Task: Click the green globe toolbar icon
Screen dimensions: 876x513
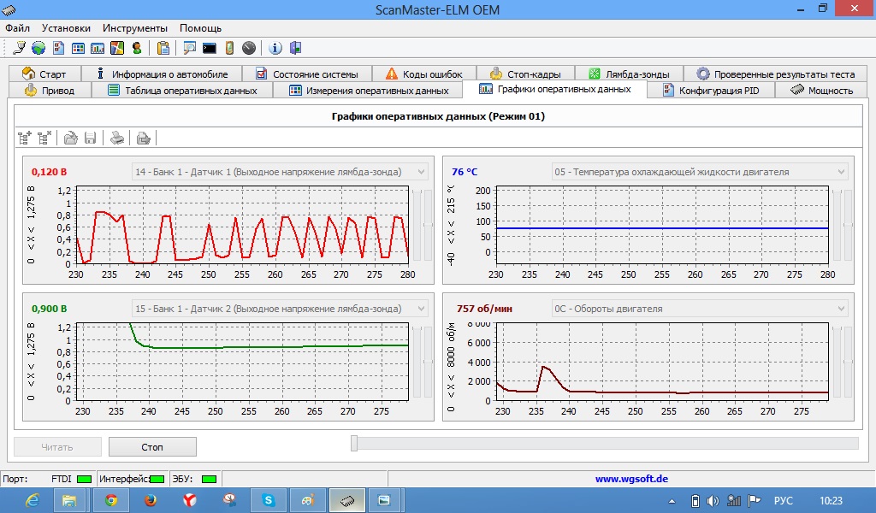Action: pyautogui.click(x=38, y=48)
